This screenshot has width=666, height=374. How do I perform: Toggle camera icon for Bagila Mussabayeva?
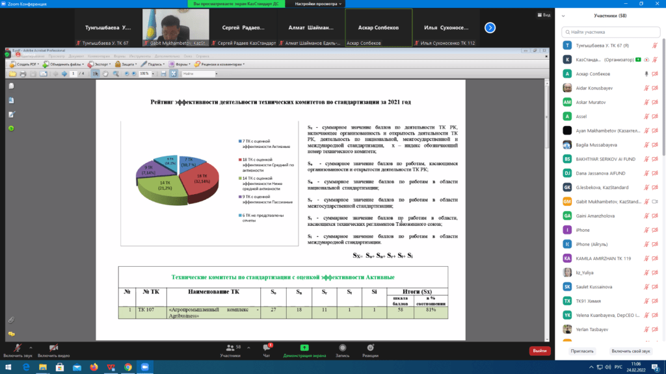655,145
